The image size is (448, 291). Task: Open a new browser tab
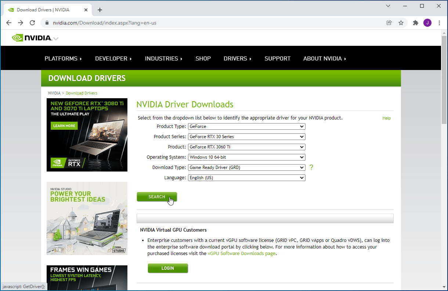[x=100, y=10]
